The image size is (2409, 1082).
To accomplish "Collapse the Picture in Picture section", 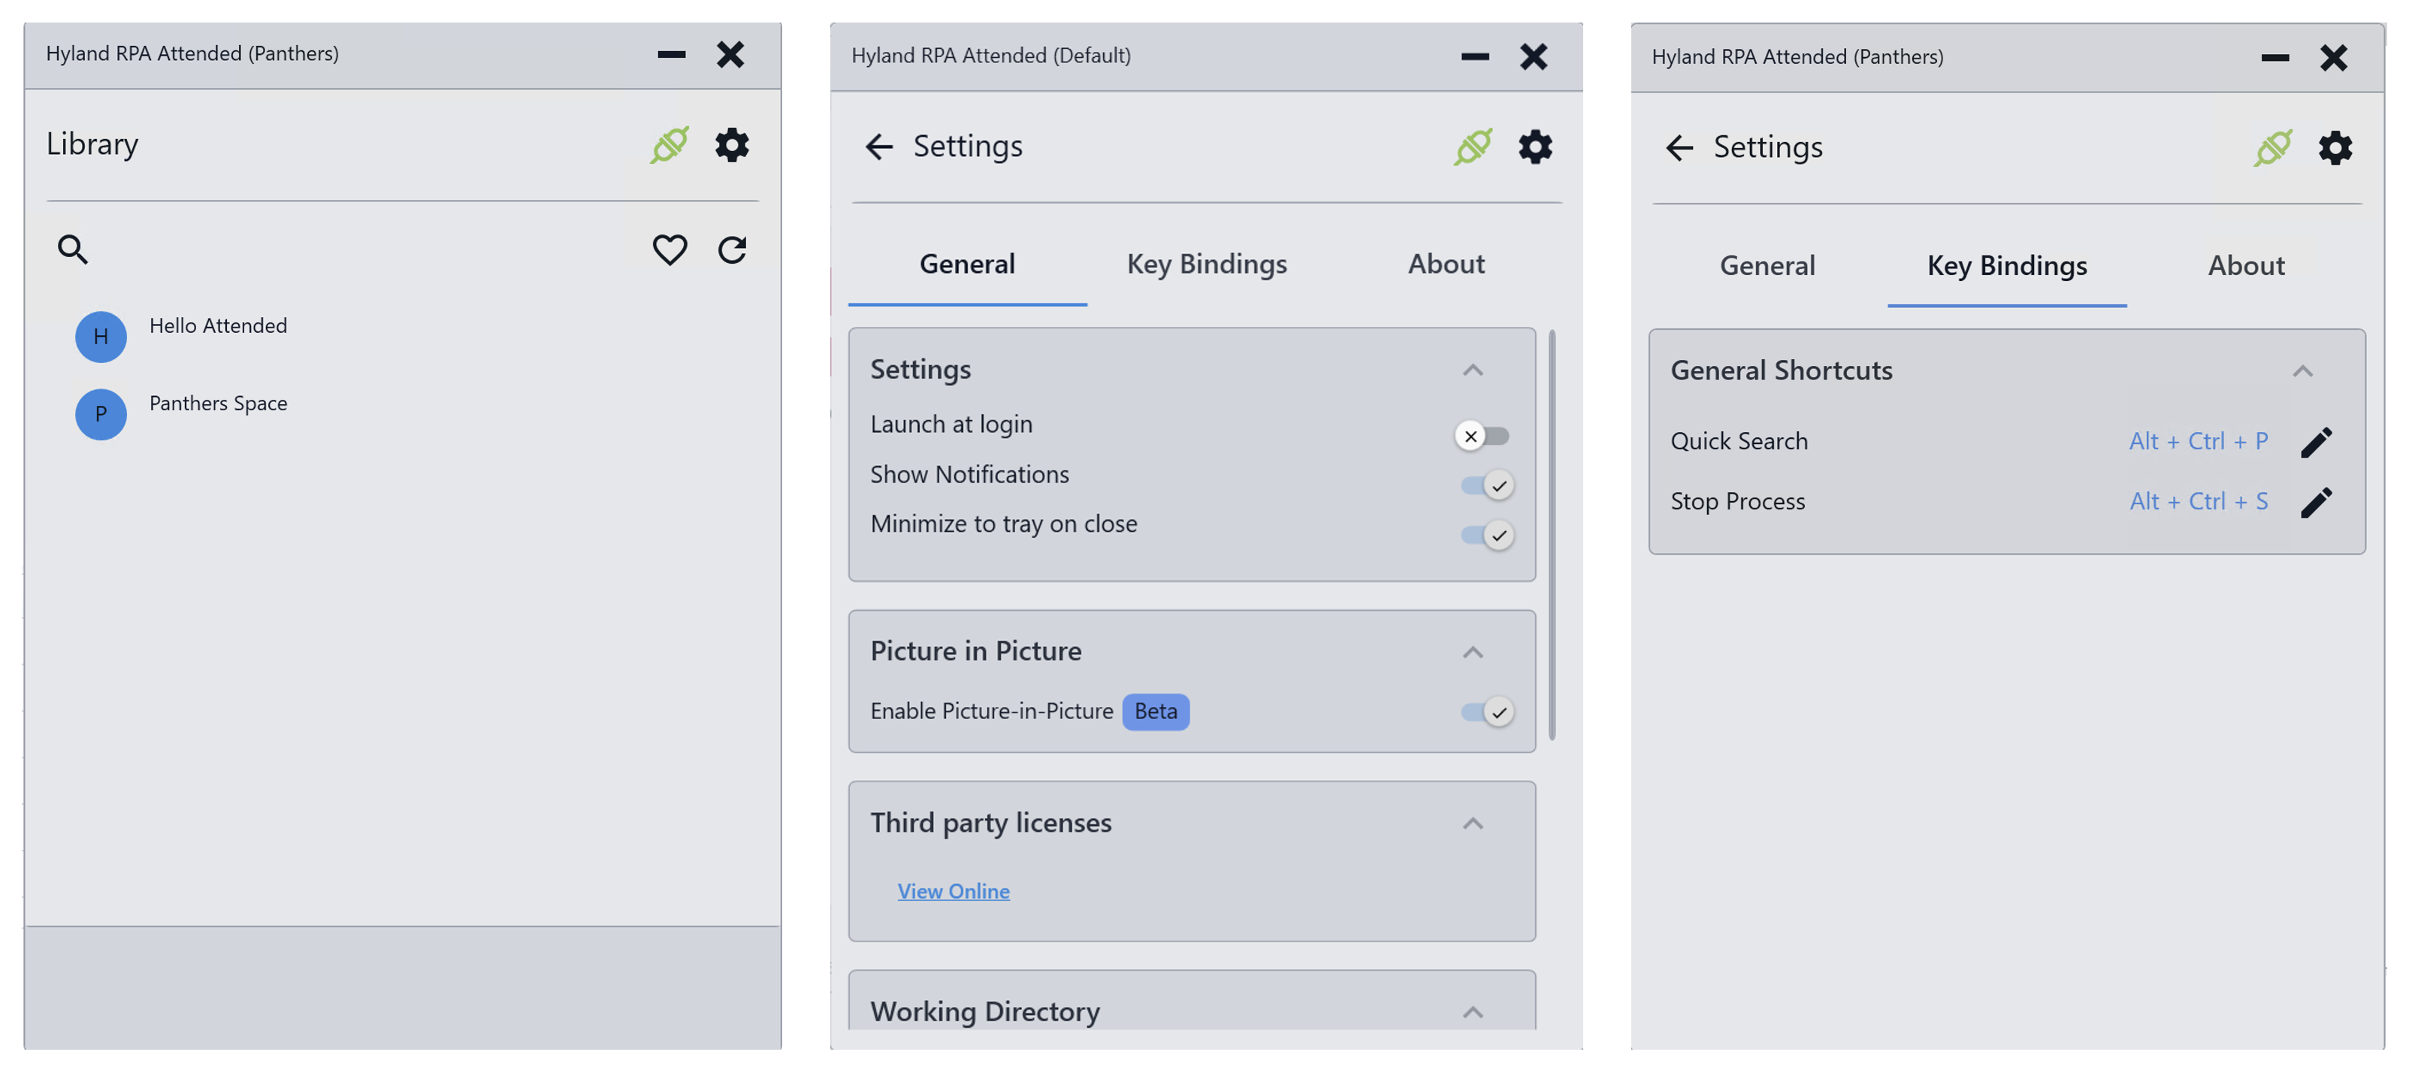I will [1473, 651].
